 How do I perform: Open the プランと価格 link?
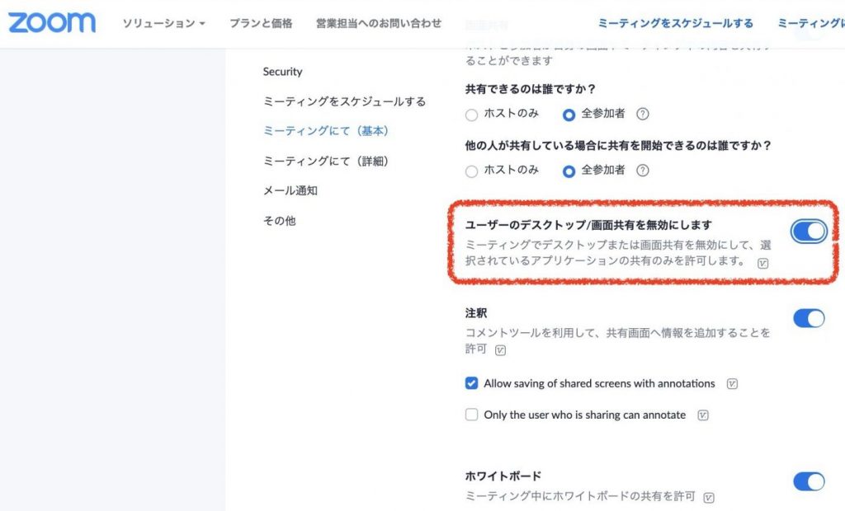tap(261, 23)
